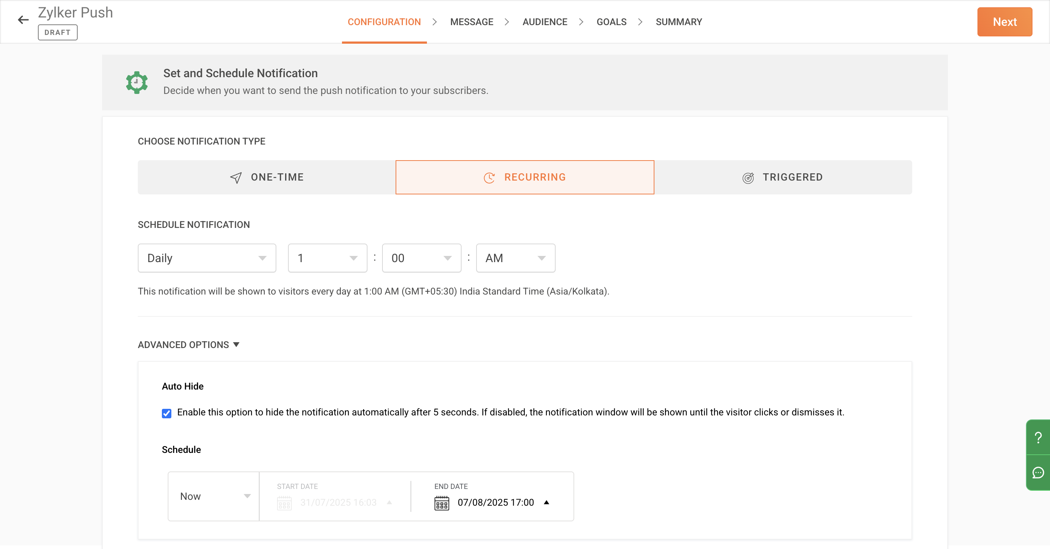Click the green gear clock icon
1050x549 pixels.
(137, 82)
